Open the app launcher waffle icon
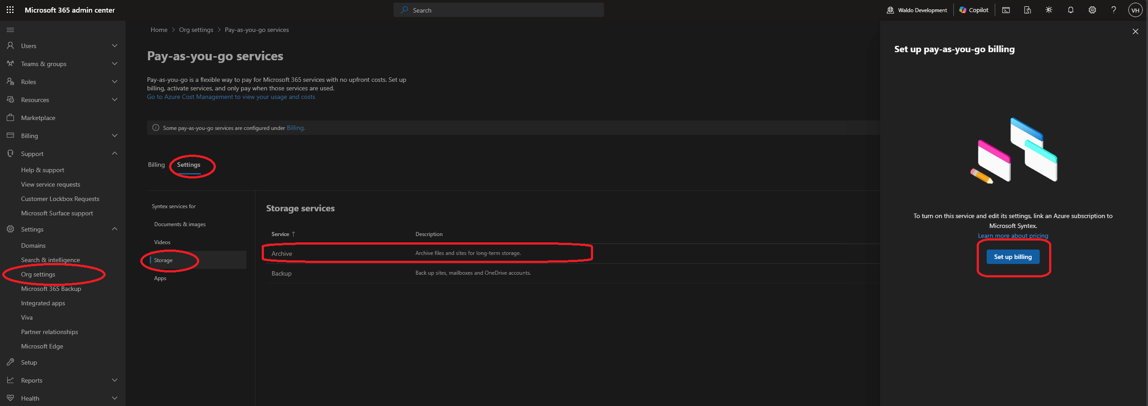The width and height of the screenshot is (1148, 406). pos(10,9)
